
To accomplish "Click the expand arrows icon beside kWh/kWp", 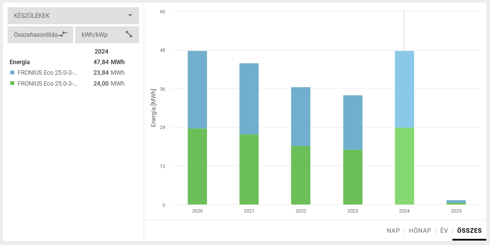I will point(129,34).
